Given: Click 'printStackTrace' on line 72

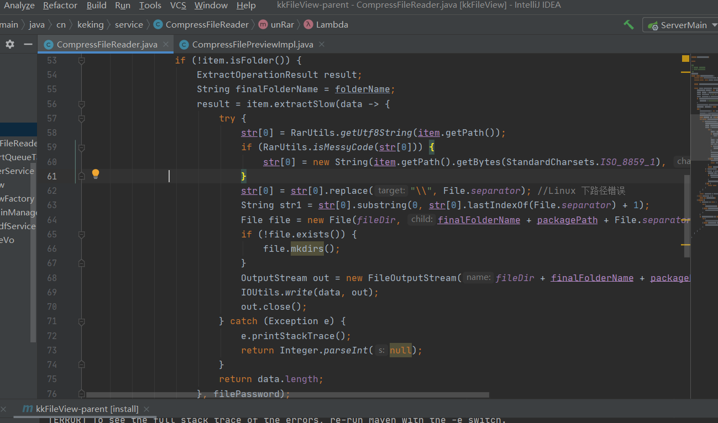Looking at the screenshot, I should pos(294,336).
